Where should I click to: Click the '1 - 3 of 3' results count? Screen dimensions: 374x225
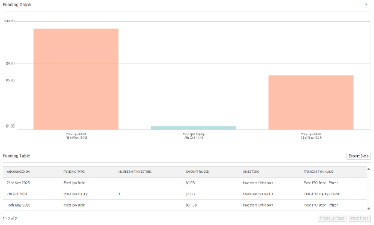click(x=10, y=218)
